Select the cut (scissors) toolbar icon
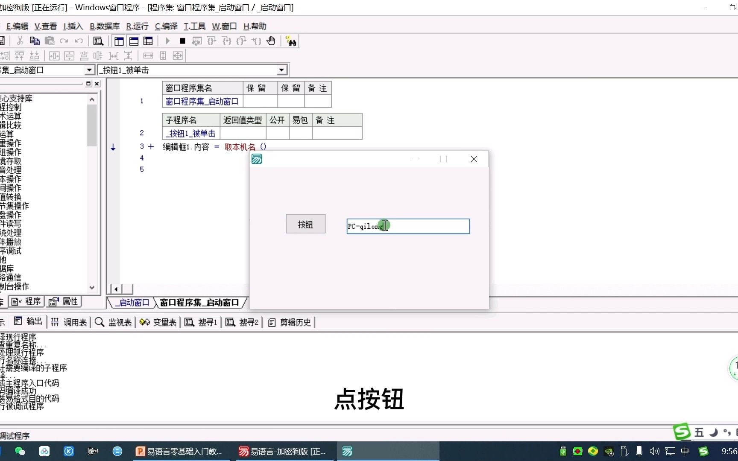738x461 pixels. [20, 41]
